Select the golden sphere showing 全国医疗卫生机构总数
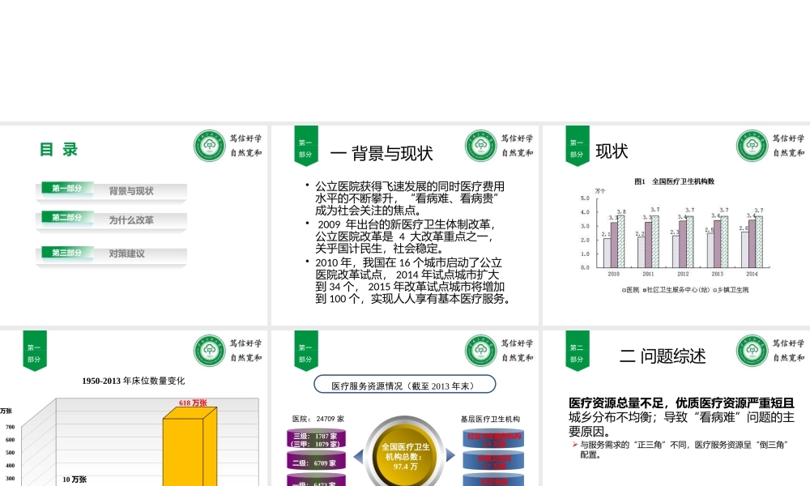This screenshot has width=810, height=486. [404, 455]
